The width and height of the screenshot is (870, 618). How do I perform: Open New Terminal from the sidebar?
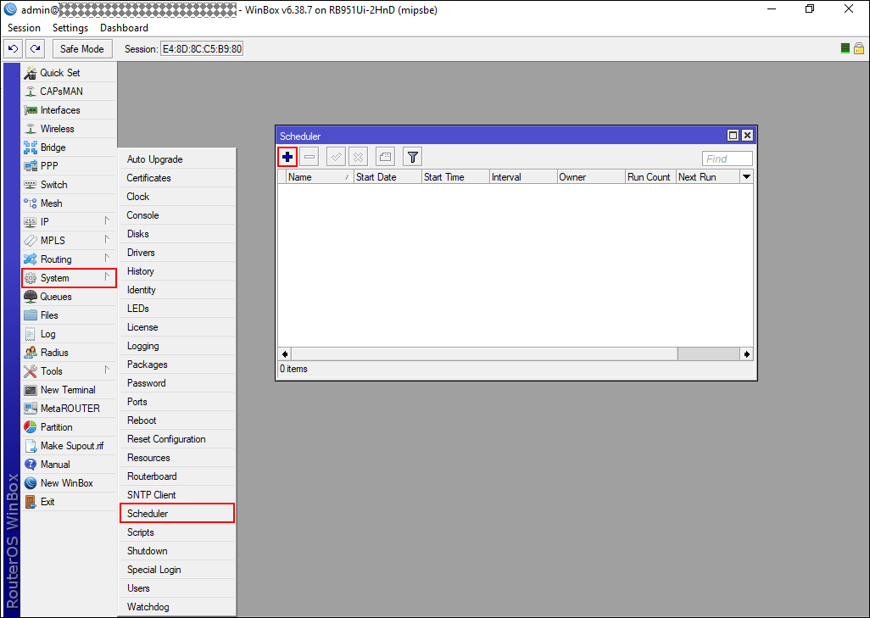click(69, 390)
